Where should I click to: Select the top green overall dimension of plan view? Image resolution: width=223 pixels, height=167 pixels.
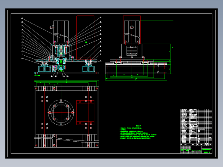click(66, 81)
